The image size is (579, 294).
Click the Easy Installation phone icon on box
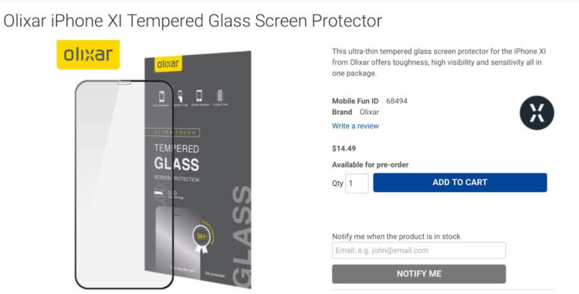(161, 96)
